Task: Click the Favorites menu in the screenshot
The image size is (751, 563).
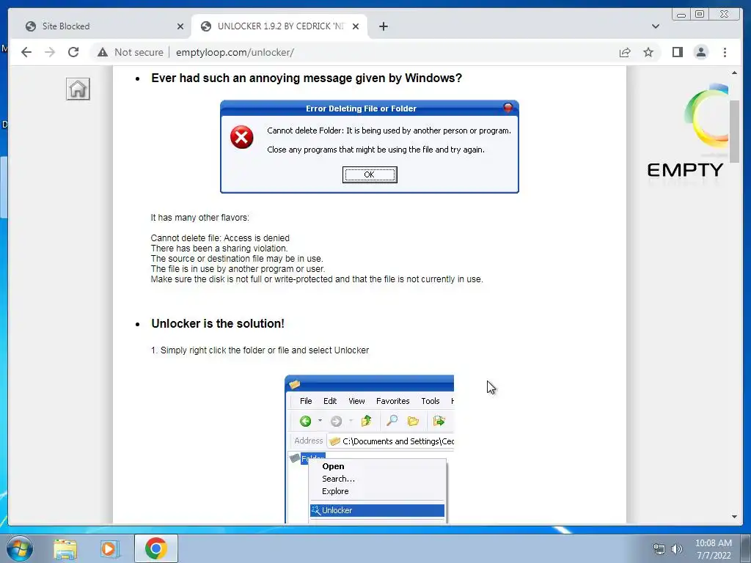Action: [x=393, y=401]
